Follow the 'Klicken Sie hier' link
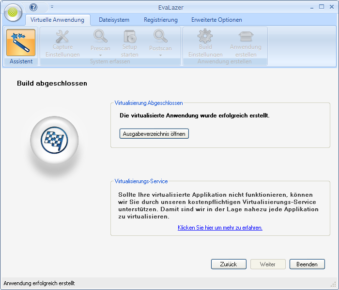The height and width of the screenshot is (290, 339). tap(220, 227)
